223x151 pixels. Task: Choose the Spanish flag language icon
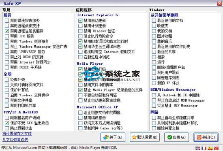[x=210, y=148]
